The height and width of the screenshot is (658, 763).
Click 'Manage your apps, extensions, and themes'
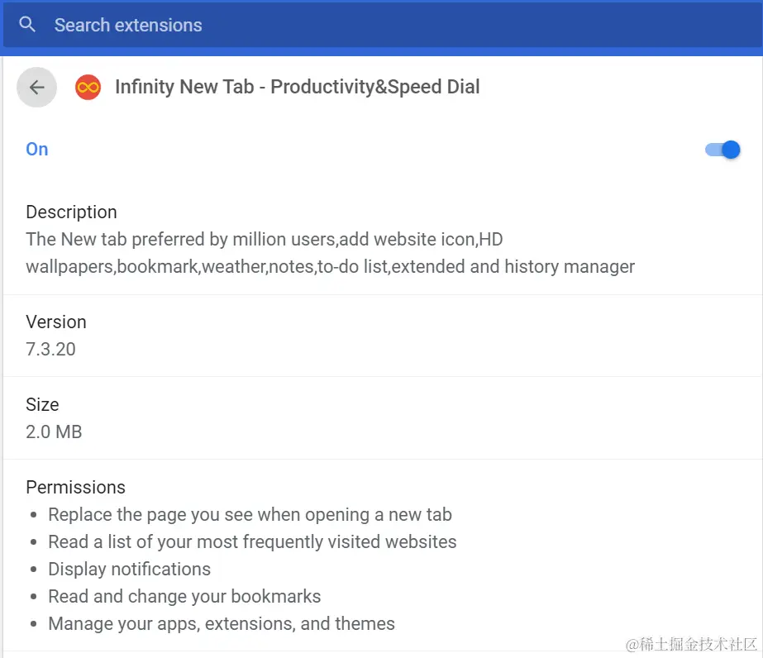[x=222, y=624]
